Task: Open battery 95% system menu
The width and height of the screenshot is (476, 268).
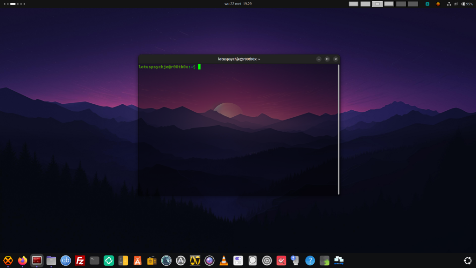Action: (467, 4)
